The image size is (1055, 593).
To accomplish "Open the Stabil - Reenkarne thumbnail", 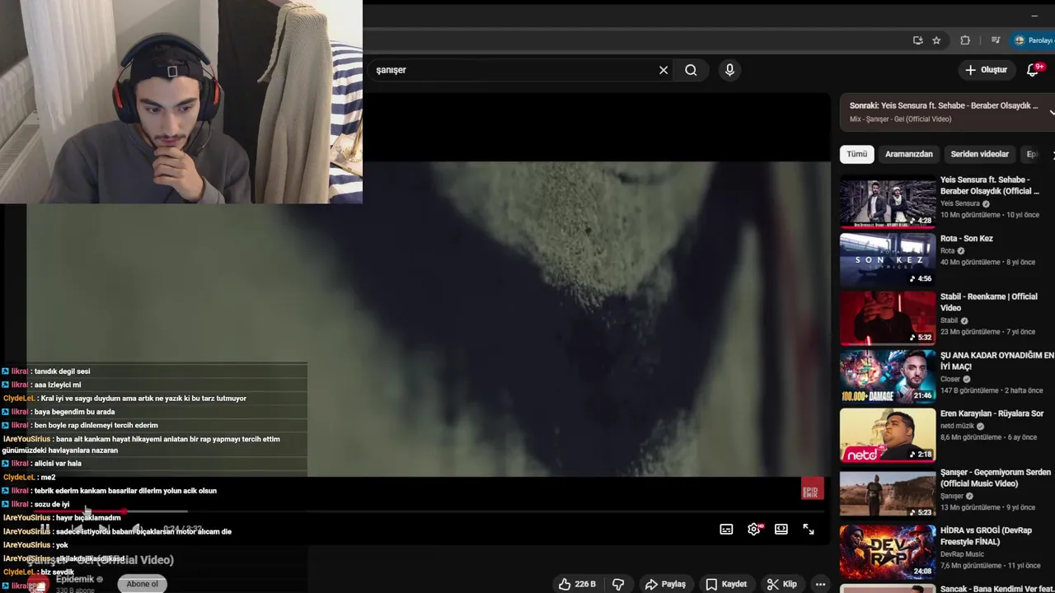I will (888, 318).
